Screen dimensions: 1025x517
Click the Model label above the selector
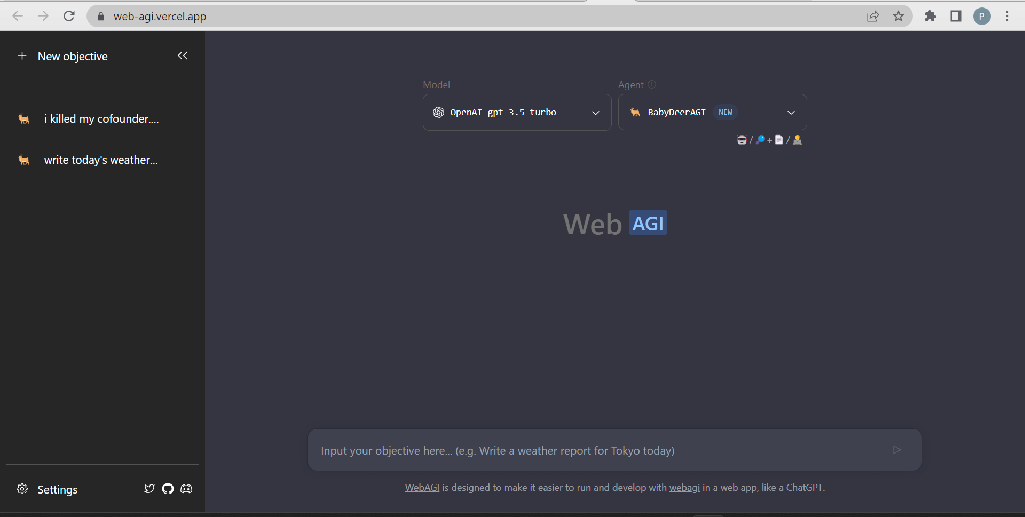[436, 85]
